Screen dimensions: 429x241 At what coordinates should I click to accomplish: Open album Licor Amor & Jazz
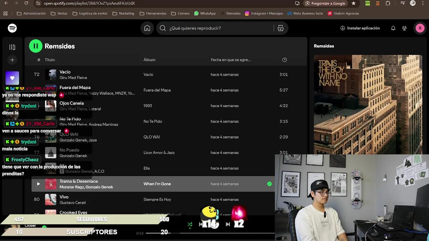[159, 153]
